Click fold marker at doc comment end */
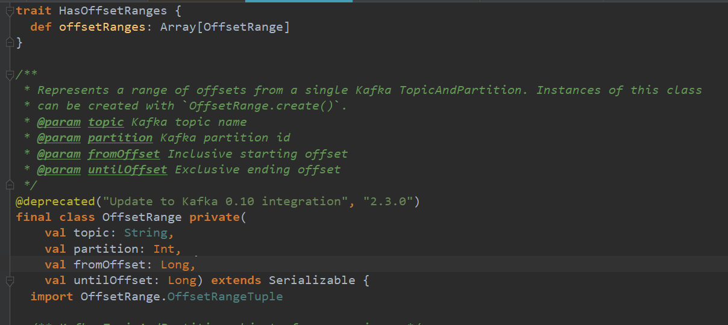Image resolution: width=728 pixels, height=325 pixels. pos(9,185)
